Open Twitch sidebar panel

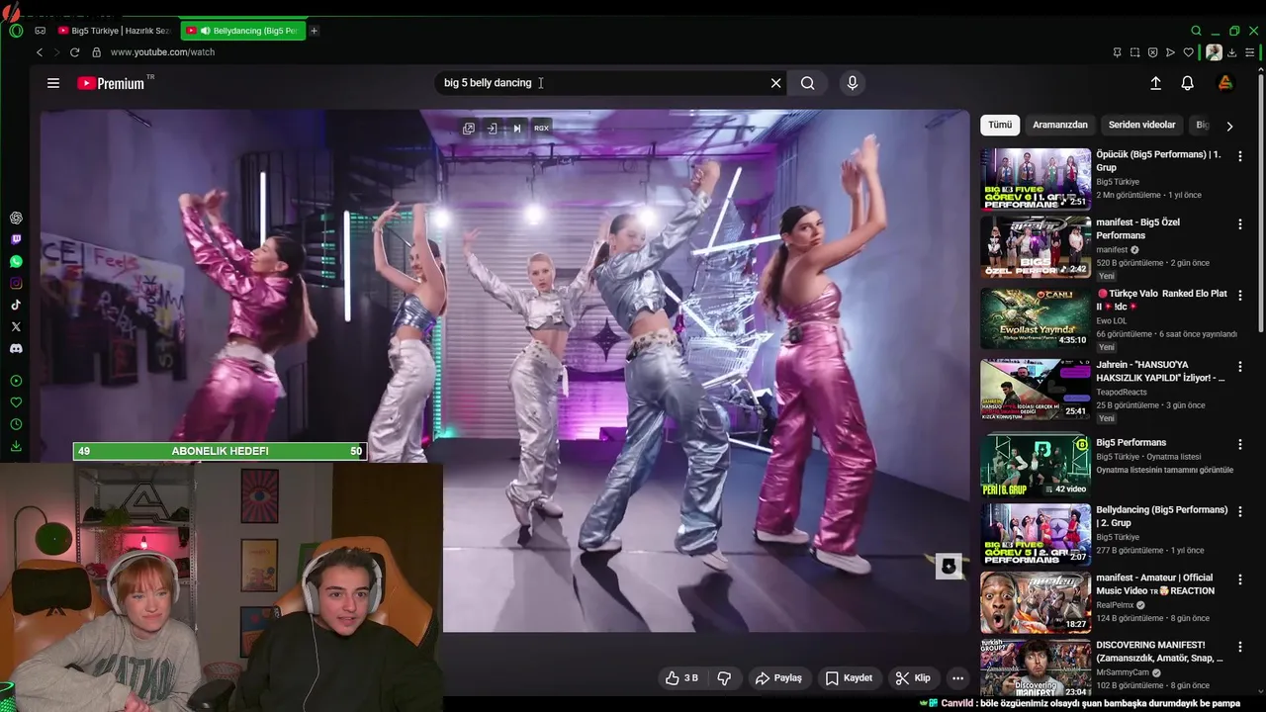(16, 239)
